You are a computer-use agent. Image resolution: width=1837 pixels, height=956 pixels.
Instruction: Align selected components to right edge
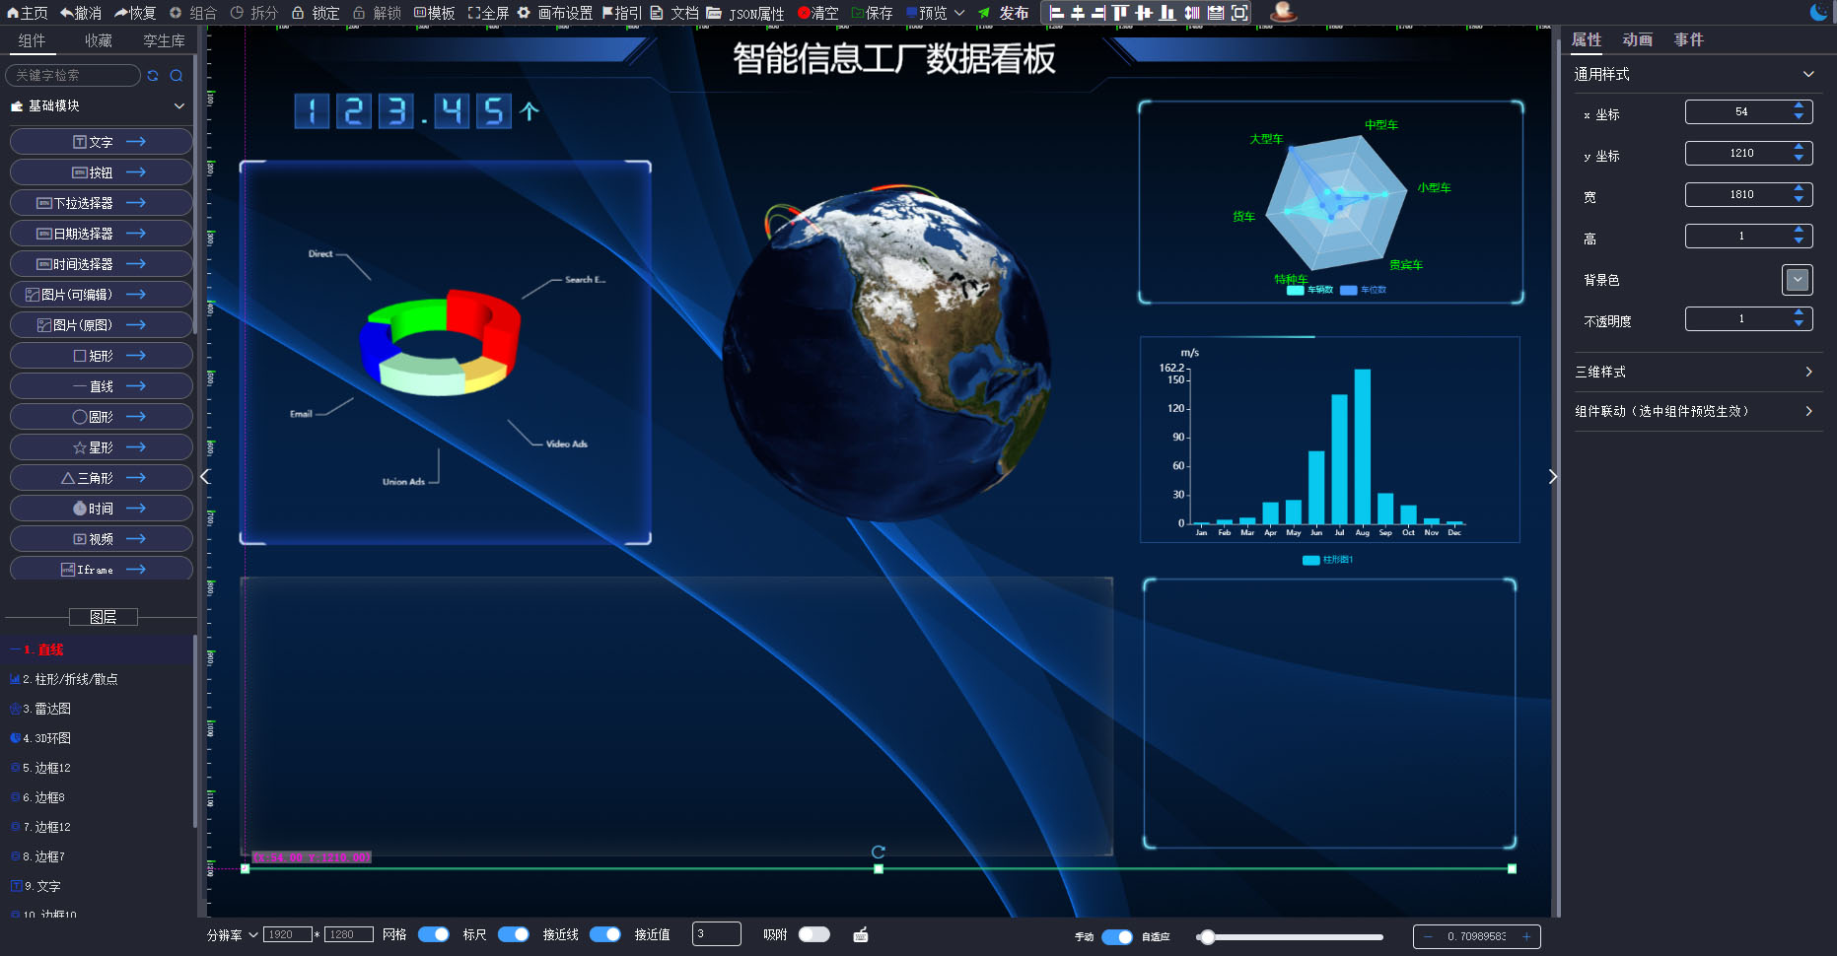pyautogui.click(x=1098, y=13)
